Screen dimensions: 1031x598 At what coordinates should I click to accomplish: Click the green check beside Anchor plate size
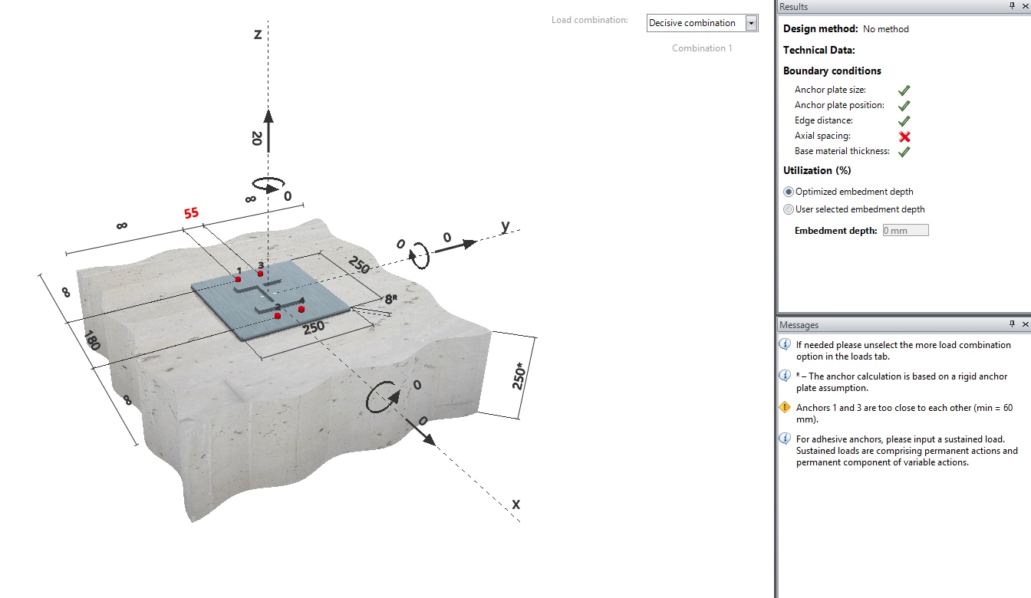pos(904,90)
